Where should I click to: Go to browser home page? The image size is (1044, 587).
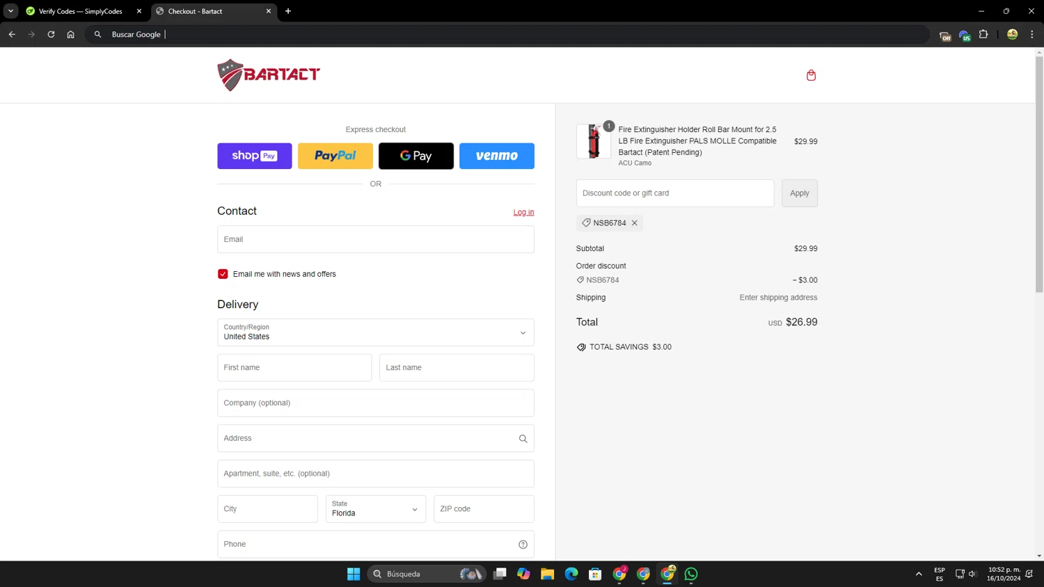(x=70, y=34)
